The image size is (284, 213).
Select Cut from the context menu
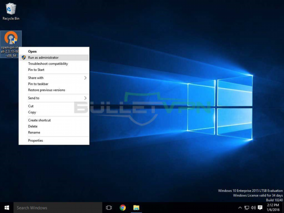coord(54,106)
